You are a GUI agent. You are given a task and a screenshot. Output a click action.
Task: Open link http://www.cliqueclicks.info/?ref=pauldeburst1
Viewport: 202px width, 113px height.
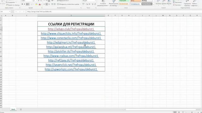pos(71,34)
